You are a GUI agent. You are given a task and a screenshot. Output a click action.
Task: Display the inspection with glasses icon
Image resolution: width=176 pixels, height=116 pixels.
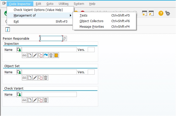(24, 55)
